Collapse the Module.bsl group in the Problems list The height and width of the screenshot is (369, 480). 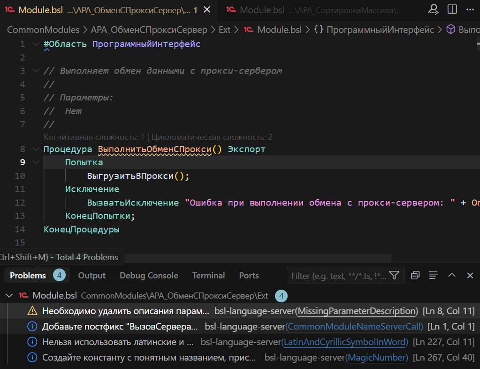click(9, 296)
